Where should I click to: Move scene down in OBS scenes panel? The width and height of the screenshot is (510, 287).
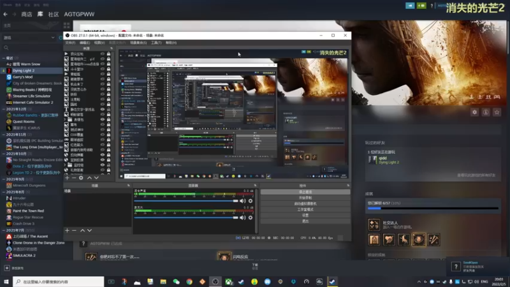89,230
